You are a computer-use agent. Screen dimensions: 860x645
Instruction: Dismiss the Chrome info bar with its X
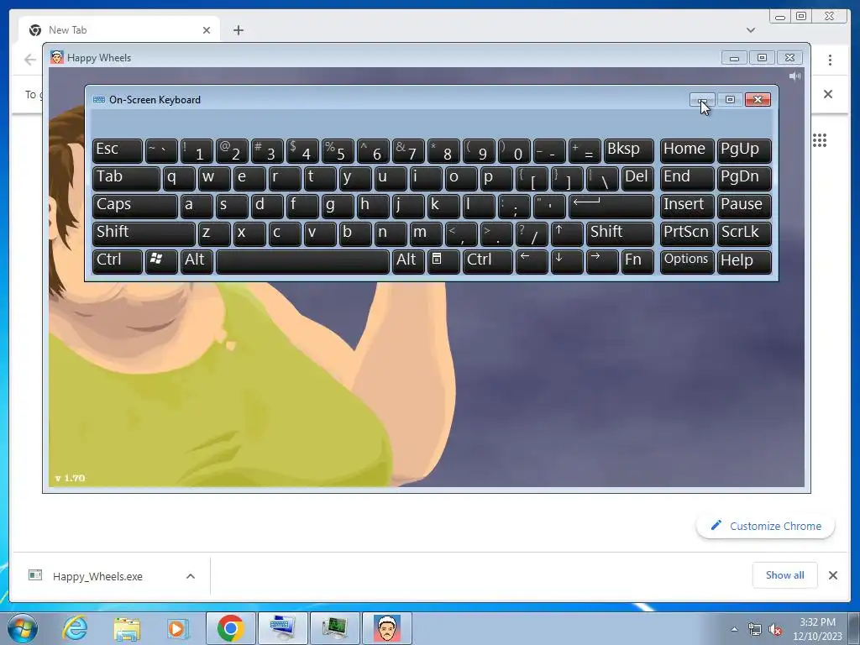click(828, 94)
